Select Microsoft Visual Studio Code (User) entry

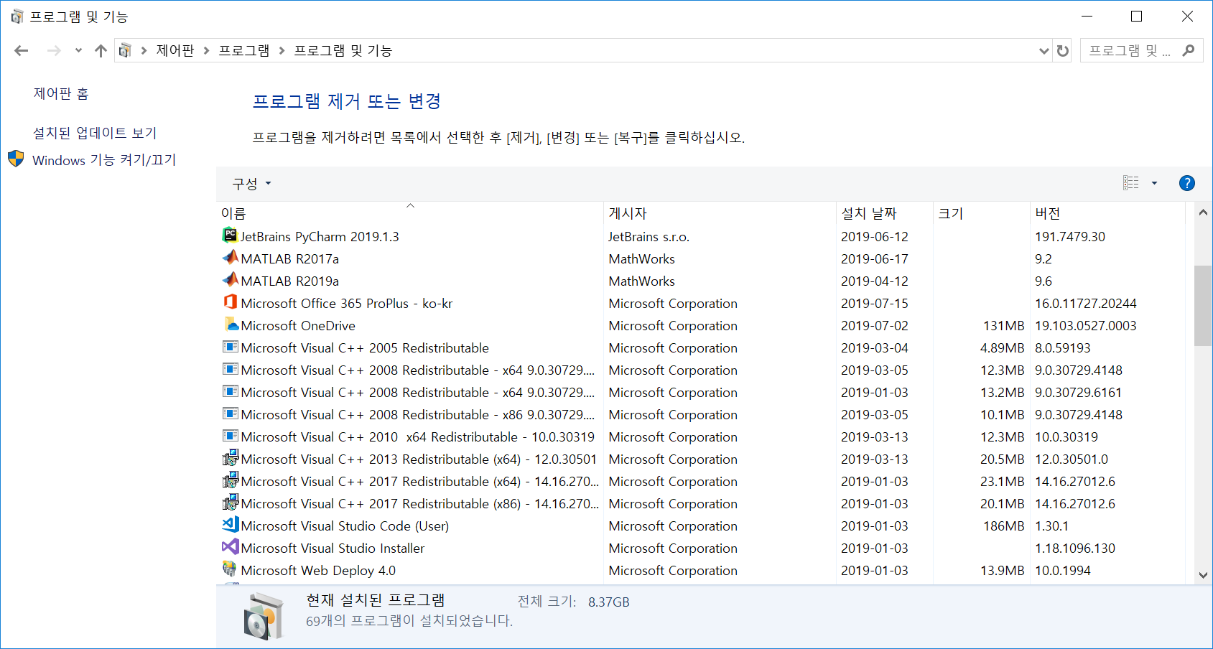(345, 526)
